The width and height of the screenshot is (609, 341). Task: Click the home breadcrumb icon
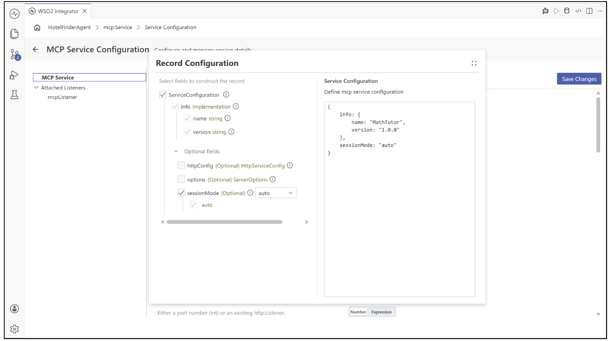click(x=37, y=27)
